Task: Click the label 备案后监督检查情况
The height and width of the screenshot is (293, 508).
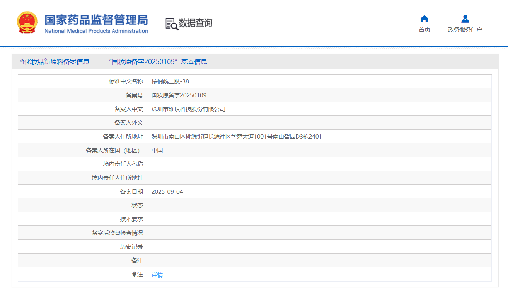Action: (x=118, y=233)
